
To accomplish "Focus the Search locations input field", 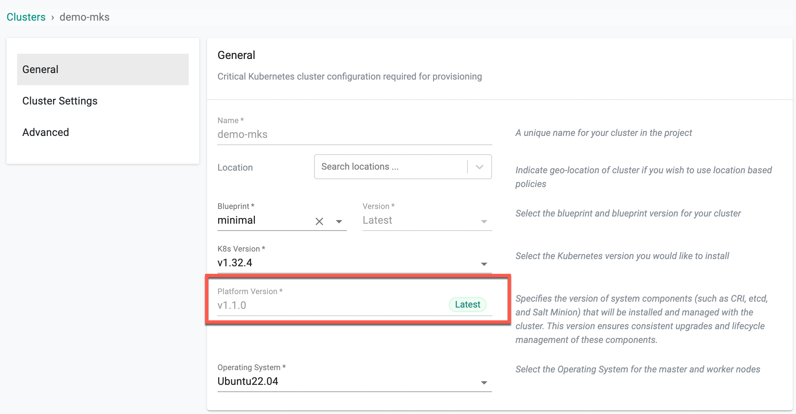I will coord(390,167).
